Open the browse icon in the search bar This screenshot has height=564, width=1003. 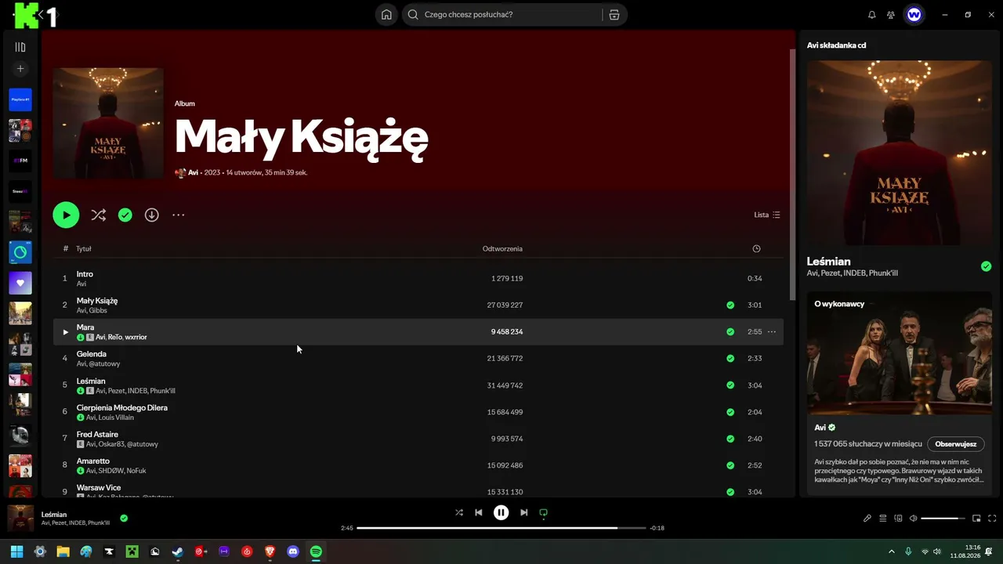[x=614, y=14]
